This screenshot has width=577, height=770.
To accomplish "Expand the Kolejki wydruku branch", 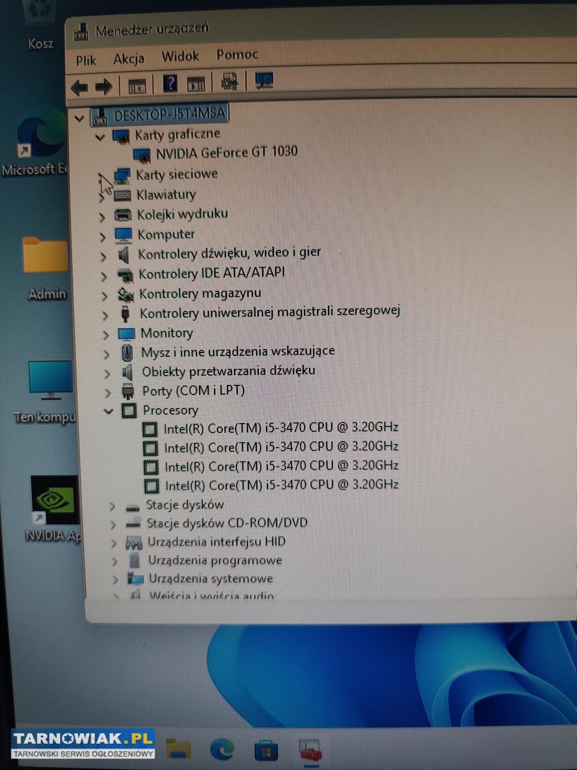I will [x=102, y=217].
